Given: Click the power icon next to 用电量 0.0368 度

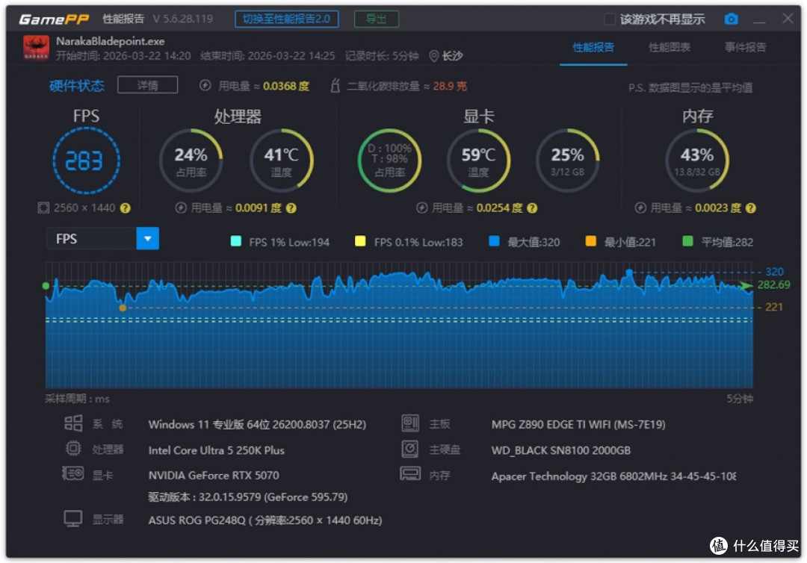Looking at the screenshot, I should pyautogui.click(x=205, y=85).
